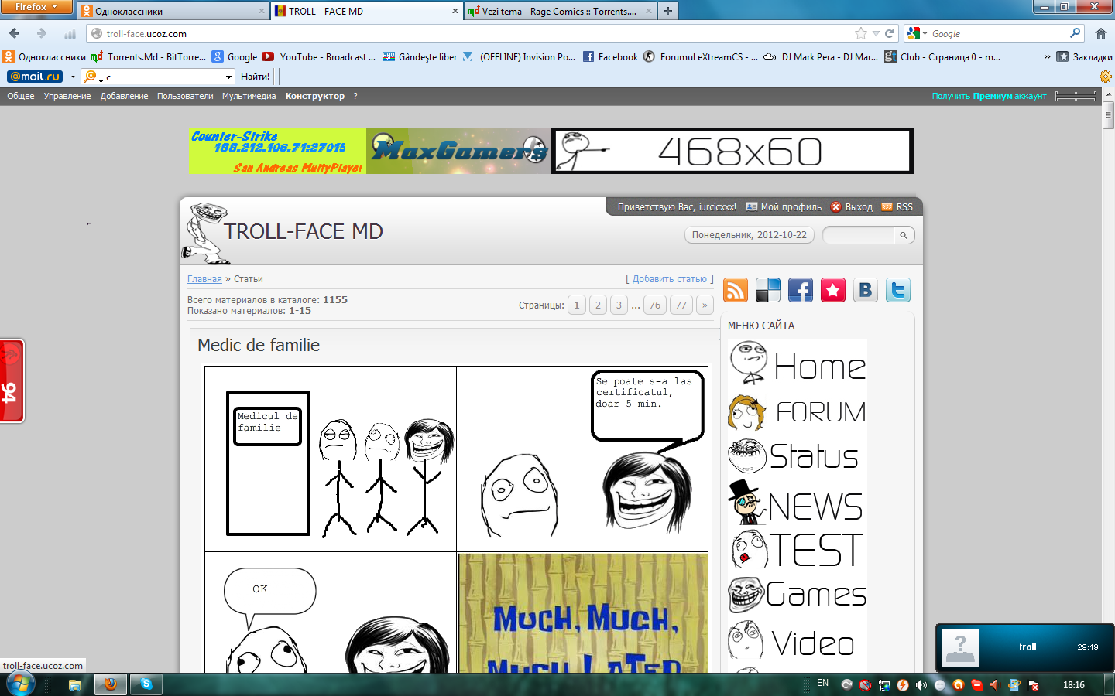
Task: Open the Firefox main menu dropdown
Action: pyautogui.click(x=36, y=7)
